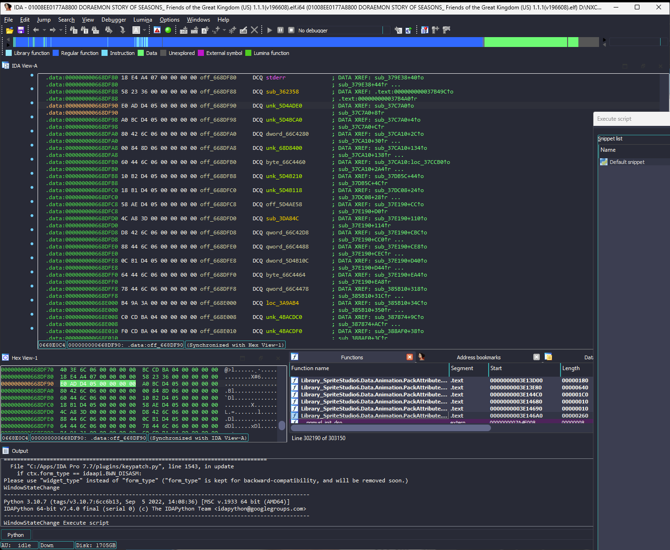Open the Windows menu

click(x=198, y=20)
